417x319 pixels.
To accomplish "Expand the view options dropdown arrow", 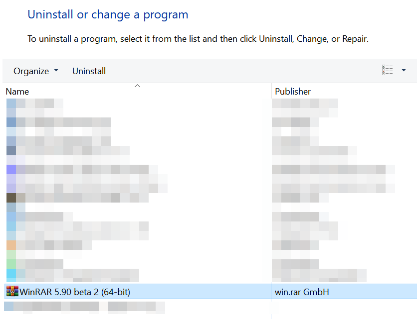I will pyautogui.click(x=404, y=71).
